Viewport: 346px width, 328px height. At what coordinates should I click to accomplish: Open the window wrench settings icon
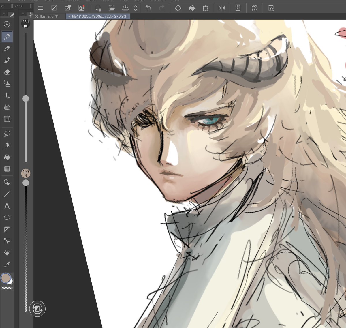(x=271, y=8)
